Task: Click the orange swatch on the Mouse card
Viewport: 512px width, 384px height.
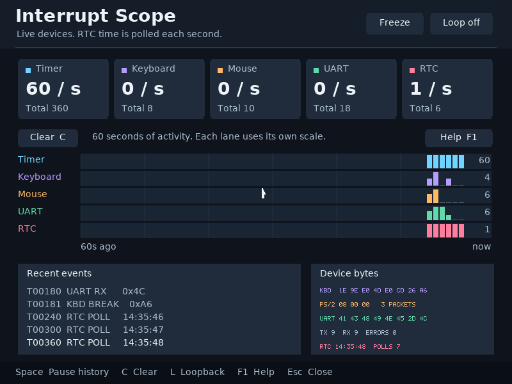Action: click(220, 70)
